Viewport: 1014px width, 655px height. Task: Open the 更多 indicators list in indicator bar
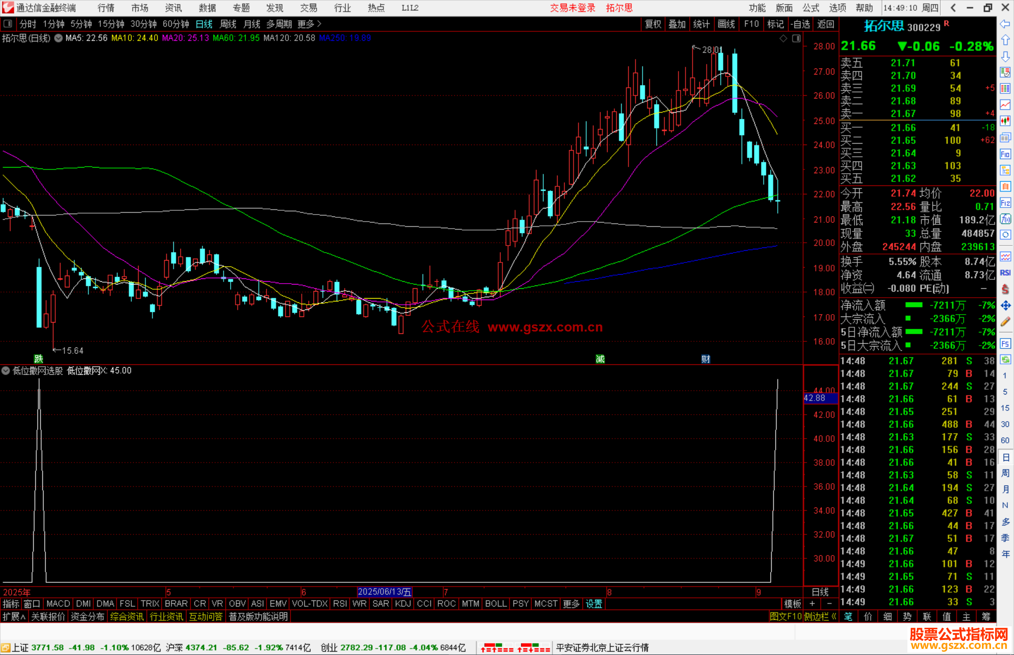click(571, 604)
